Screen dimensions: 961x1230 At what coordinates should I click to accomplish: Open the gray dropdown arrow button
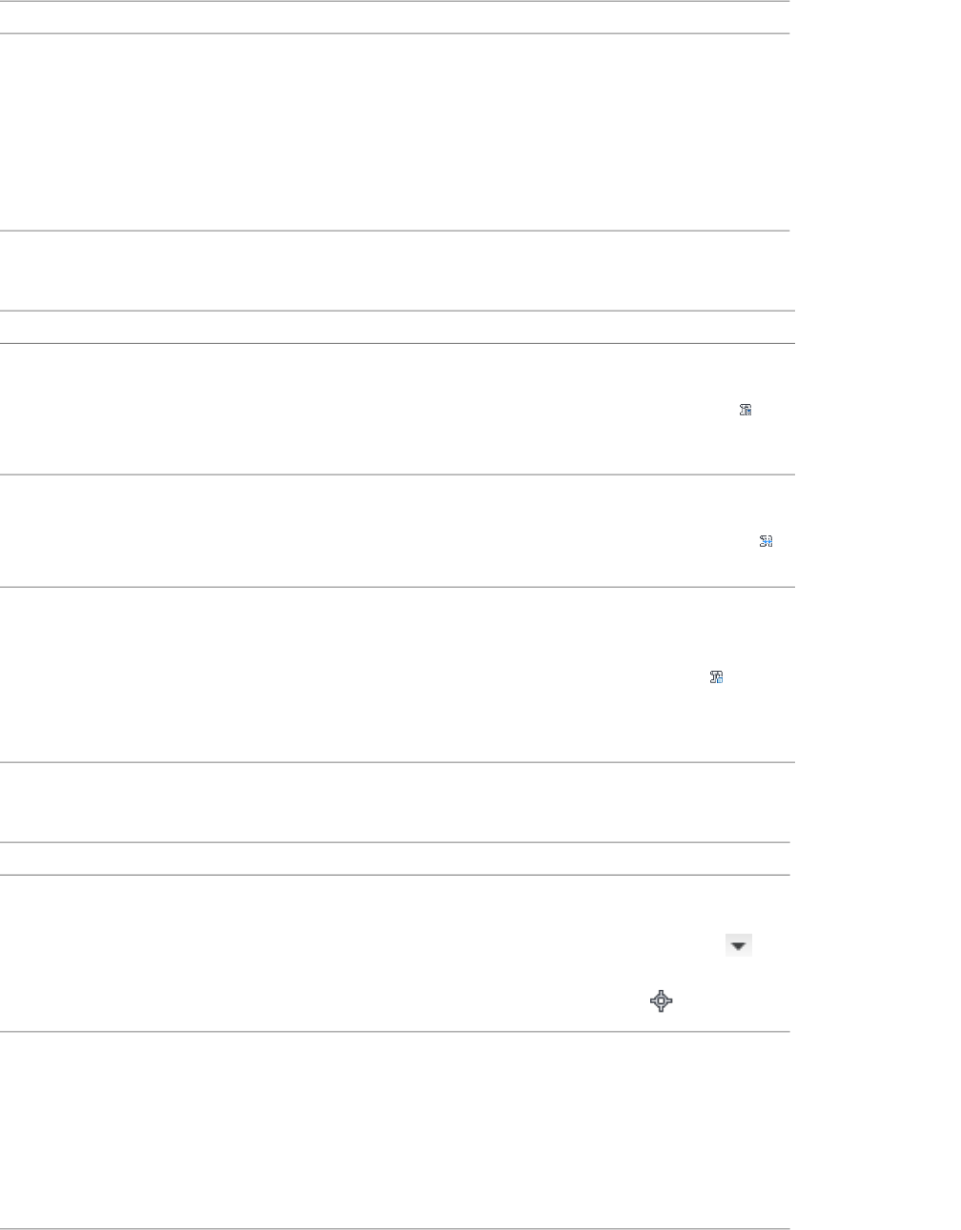(739, 946)
